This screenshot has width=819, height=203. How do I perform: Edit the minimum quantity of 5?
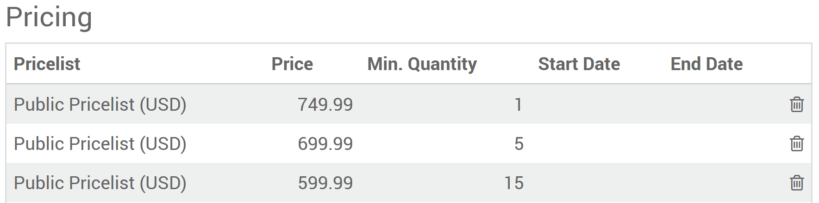point(519,143)
